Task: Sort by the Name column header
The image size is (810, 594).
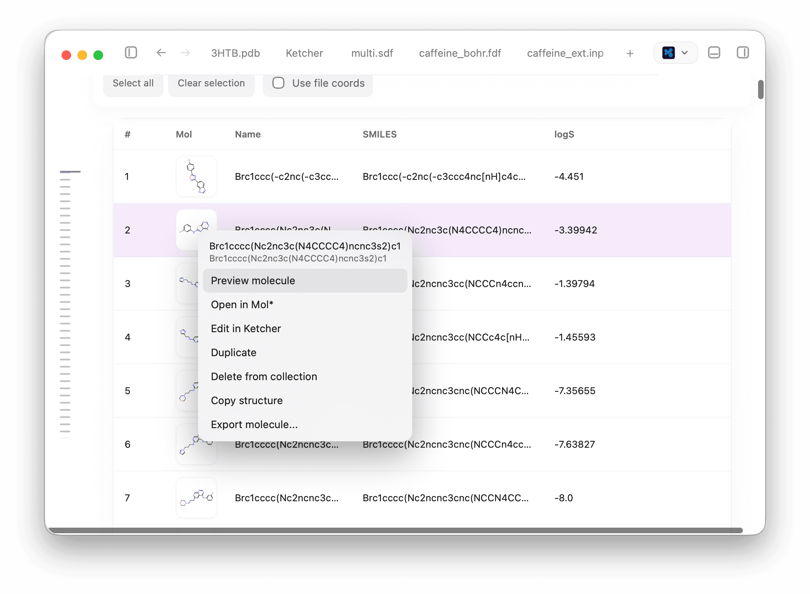Action: 248,134
